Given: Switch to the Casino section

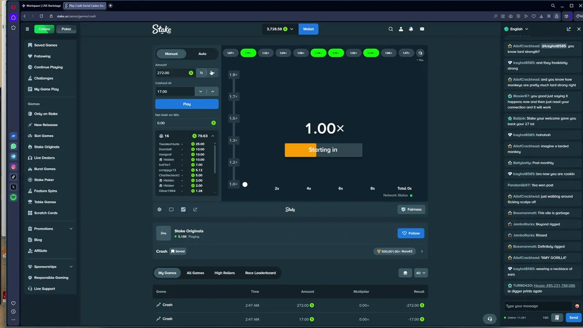Looking at the screenshot, I should [44, 29].
